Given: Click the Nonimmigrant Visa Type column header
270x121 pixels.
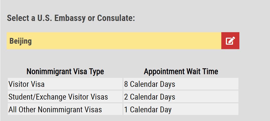Looking at the screenshot, I should point(65,72).
